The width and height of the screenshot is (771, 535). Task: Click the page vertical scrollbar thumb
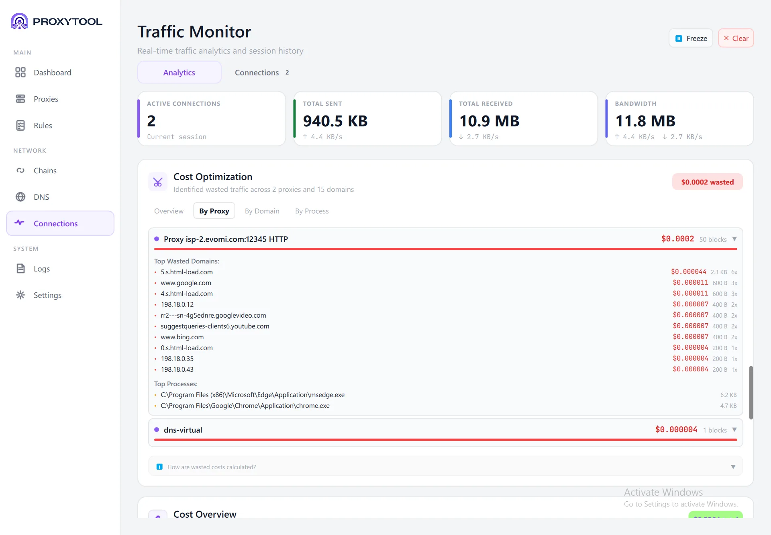[751, 392]
